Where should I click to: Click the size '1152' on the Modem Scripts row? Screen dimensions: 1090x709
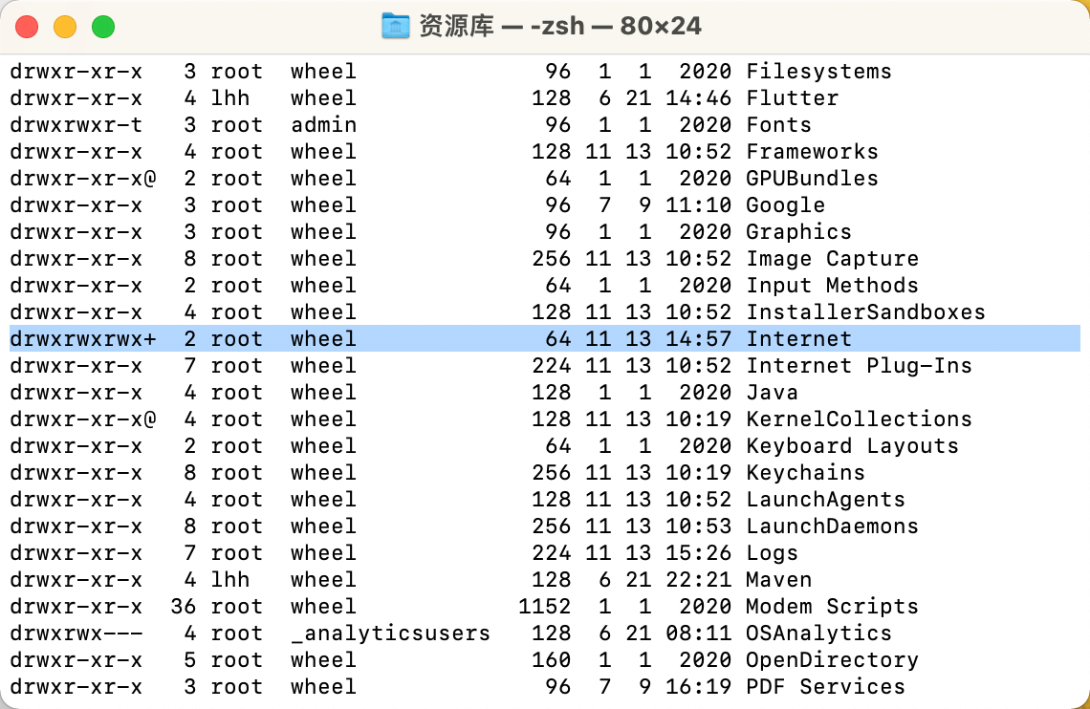click(x=544, y=607)
